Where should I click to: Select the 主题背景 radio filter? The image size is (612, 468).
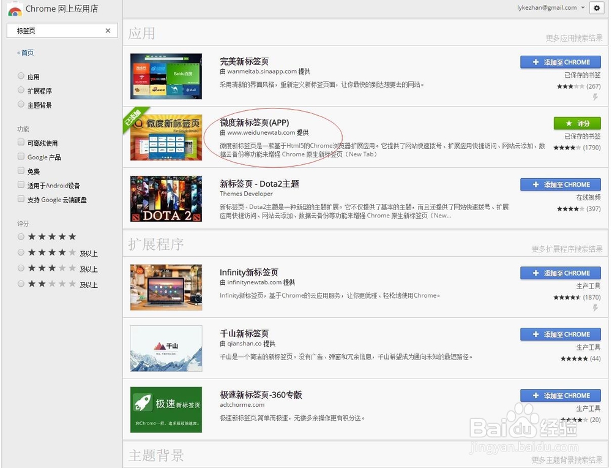tap(21, 104)
